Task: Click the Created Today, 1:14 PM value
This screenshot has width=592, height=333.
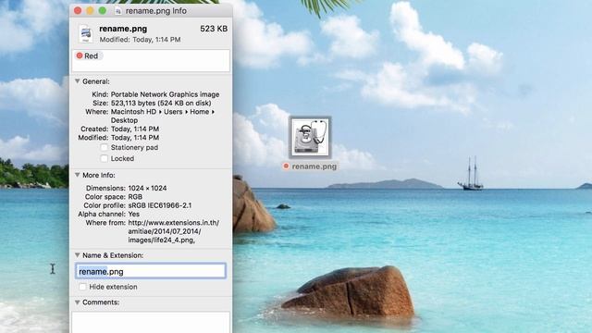Action: click(135, 129)
